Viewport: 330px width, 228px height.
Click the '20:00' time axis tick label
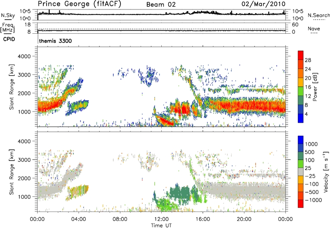(244, 219)
